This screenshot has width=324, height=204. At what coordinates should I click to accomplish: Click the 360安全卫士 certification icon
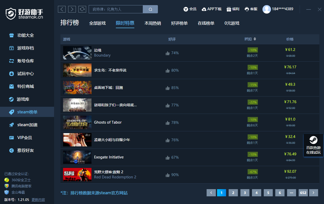coord(7,180)
